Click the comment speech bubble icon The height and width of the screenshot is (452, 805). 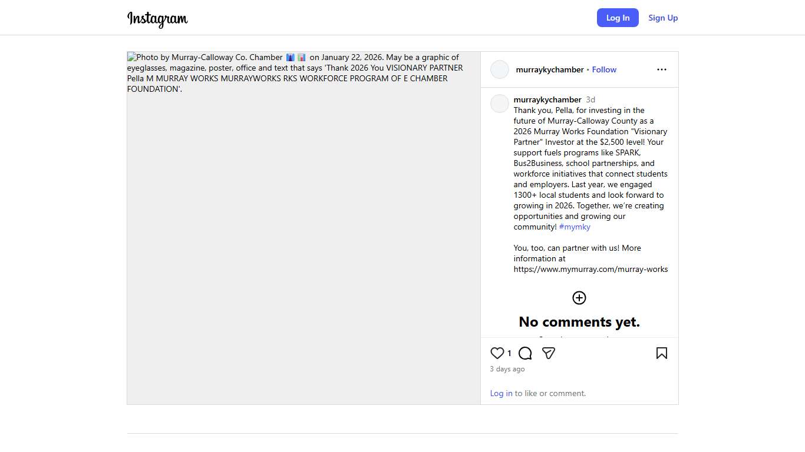[x=525, y=353]
